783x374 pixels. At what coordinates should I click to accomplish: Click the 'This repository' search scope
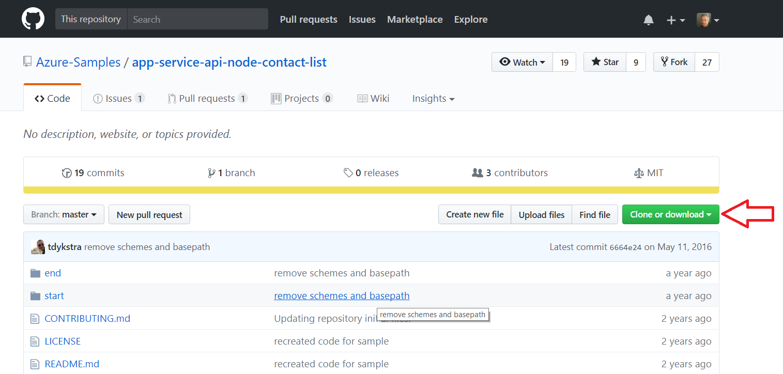pos(91,19)
